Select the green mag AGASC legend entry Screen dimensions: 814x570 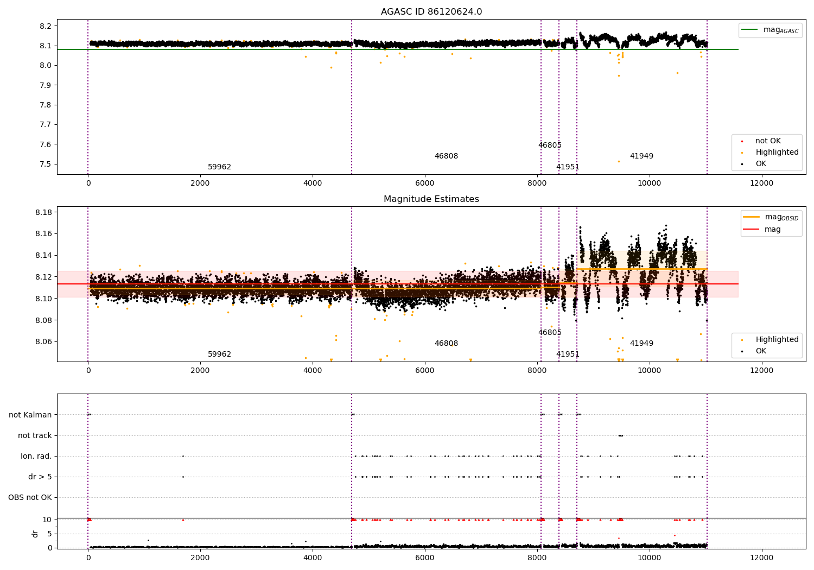coord(770,30)
